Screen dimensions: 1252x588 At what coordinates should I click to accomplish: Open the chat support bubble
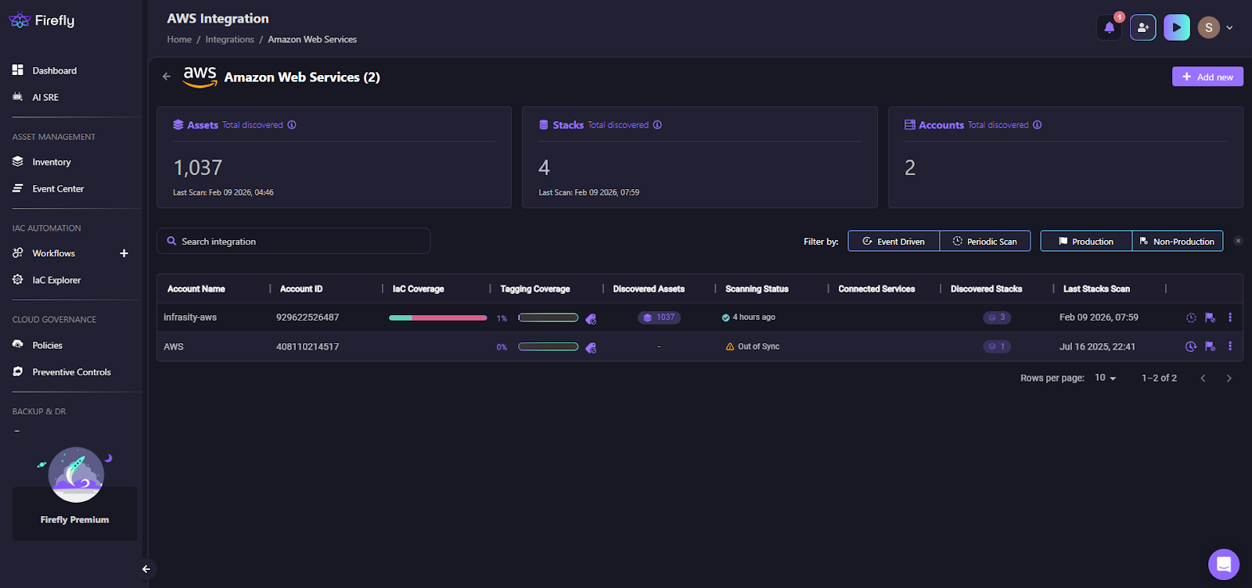click(x=1224, y=565)
